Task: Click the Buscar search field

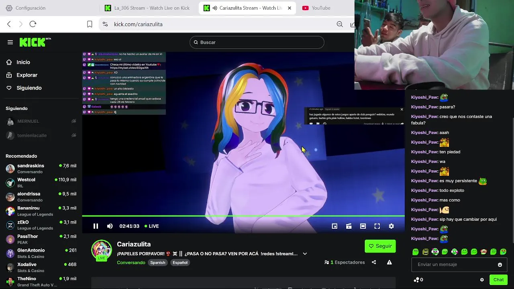Action: (257, 42)
